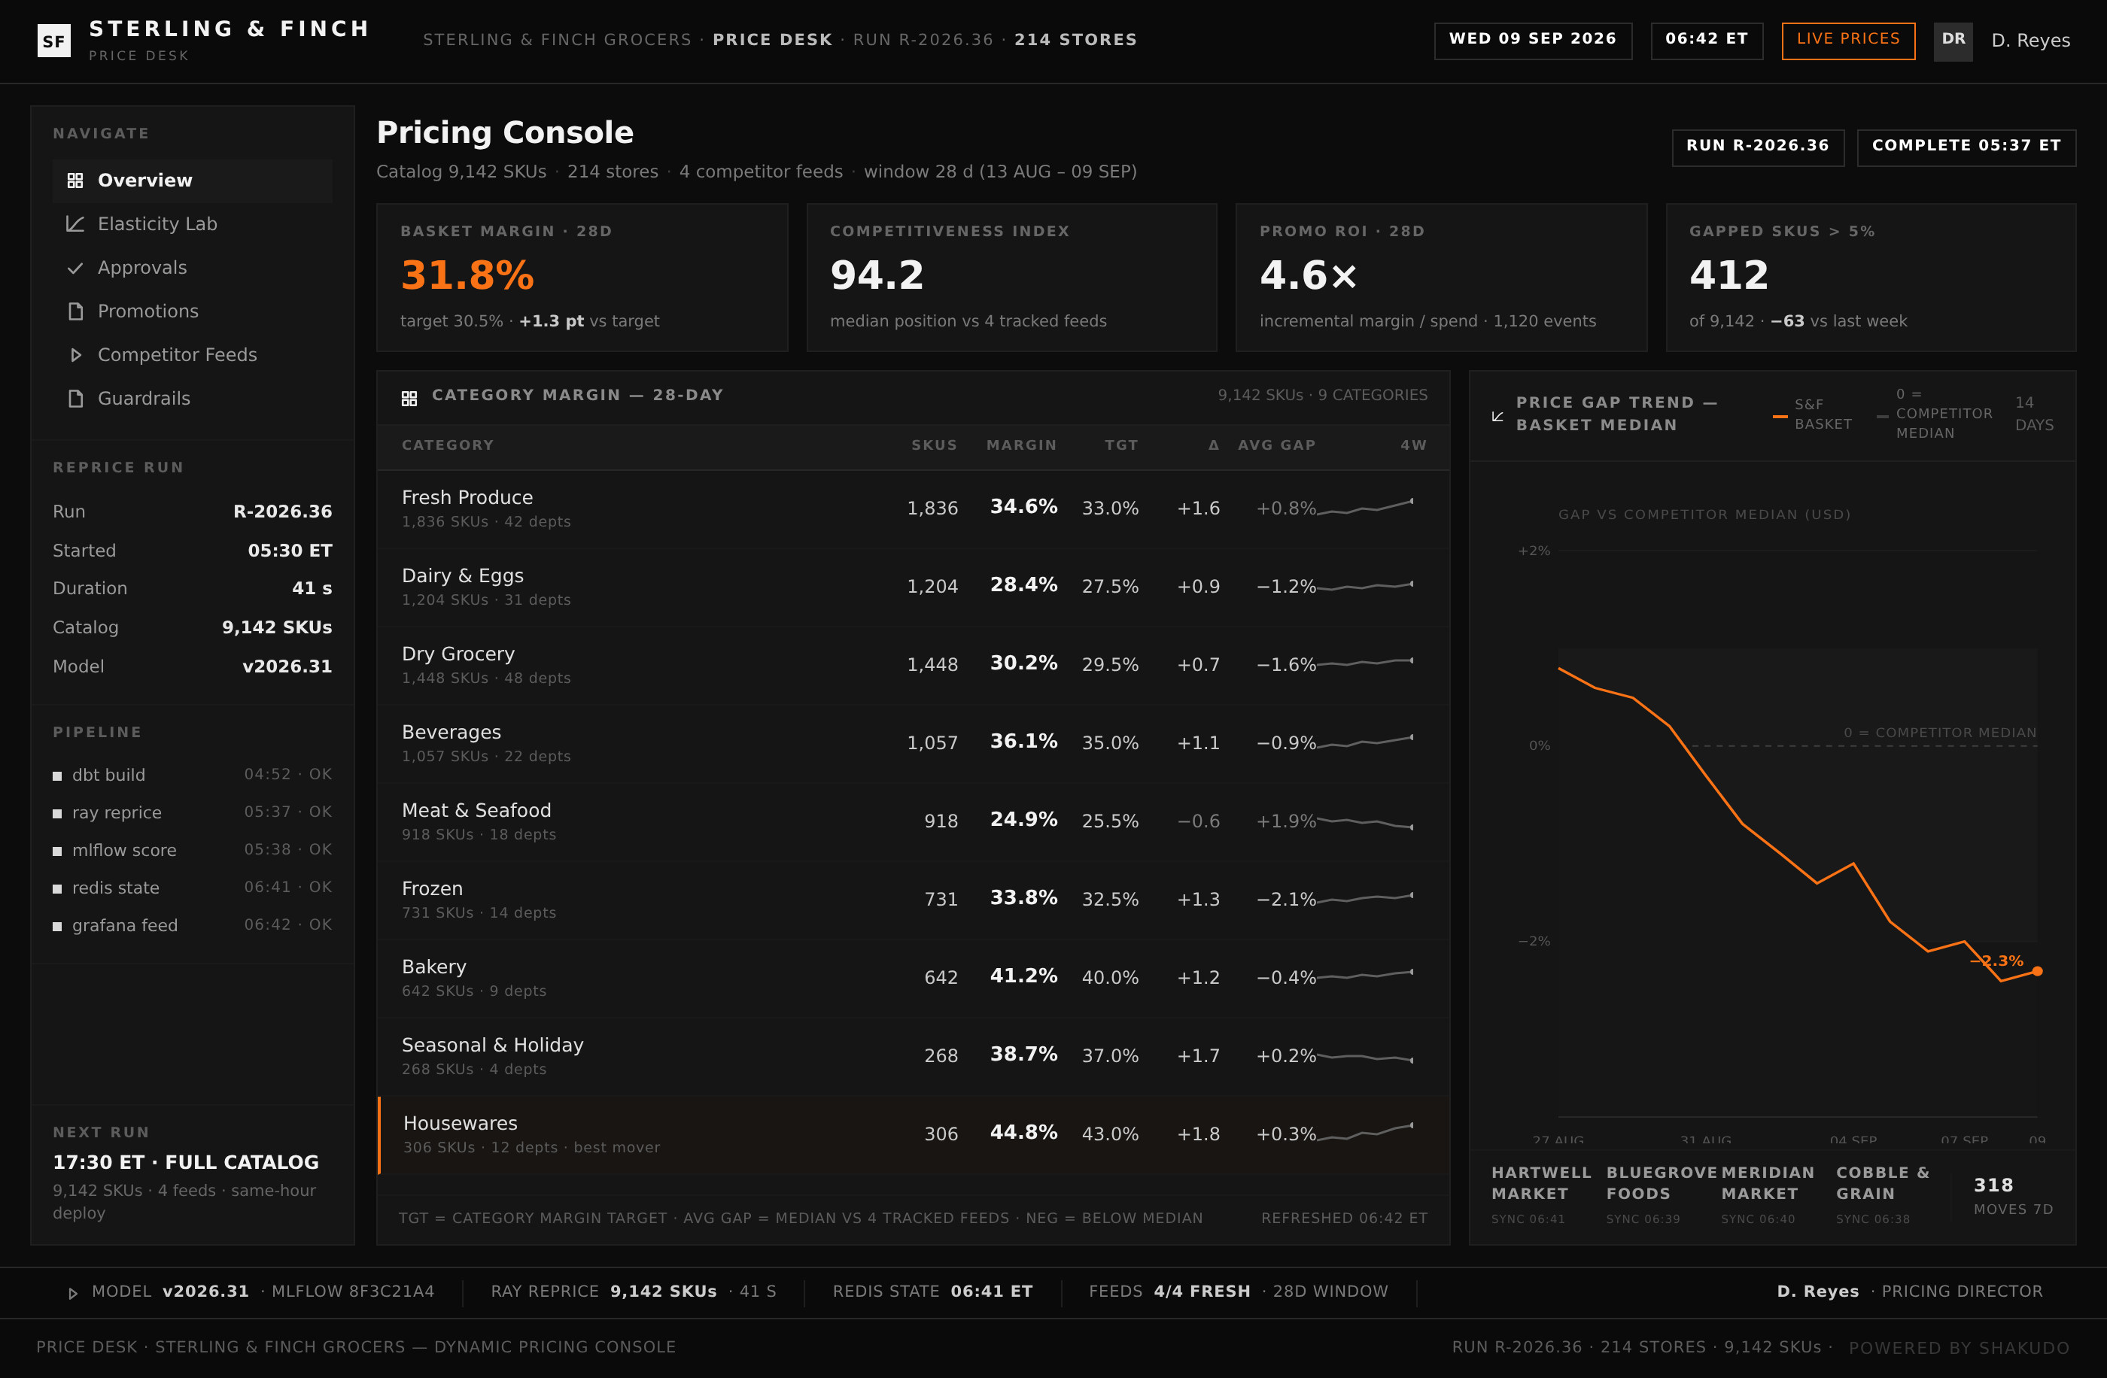2107x1378 pixels.
Task: Open the 14 Days range selector
Action: [x=2035, y=413]
